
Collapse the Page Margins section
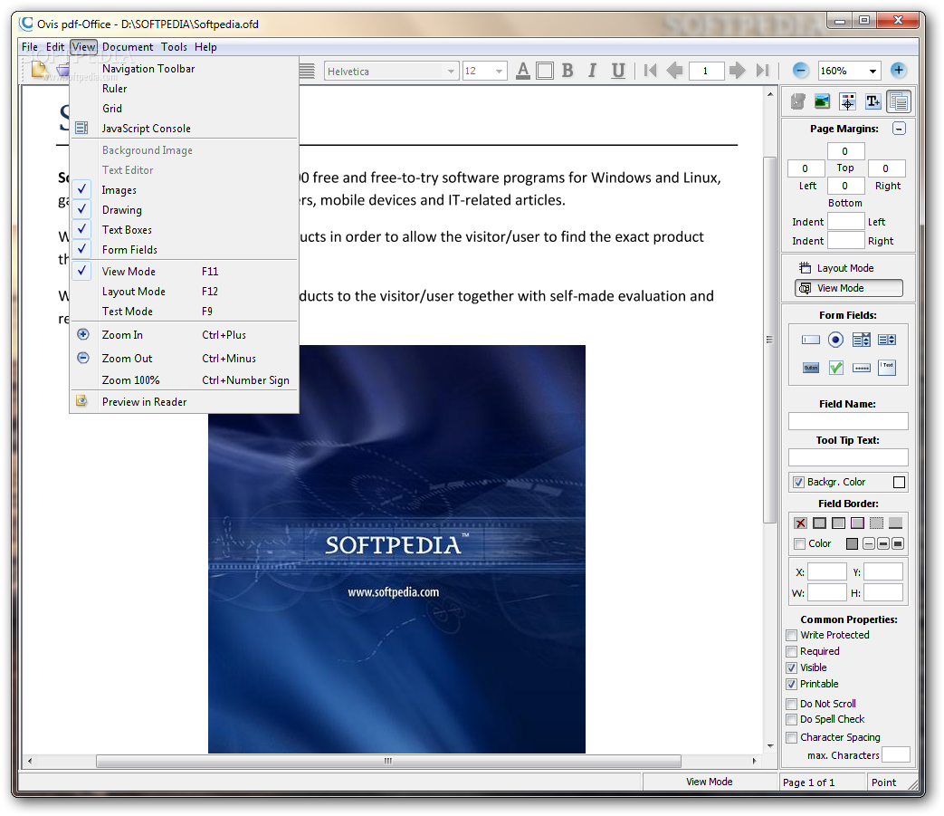(899, 129)
